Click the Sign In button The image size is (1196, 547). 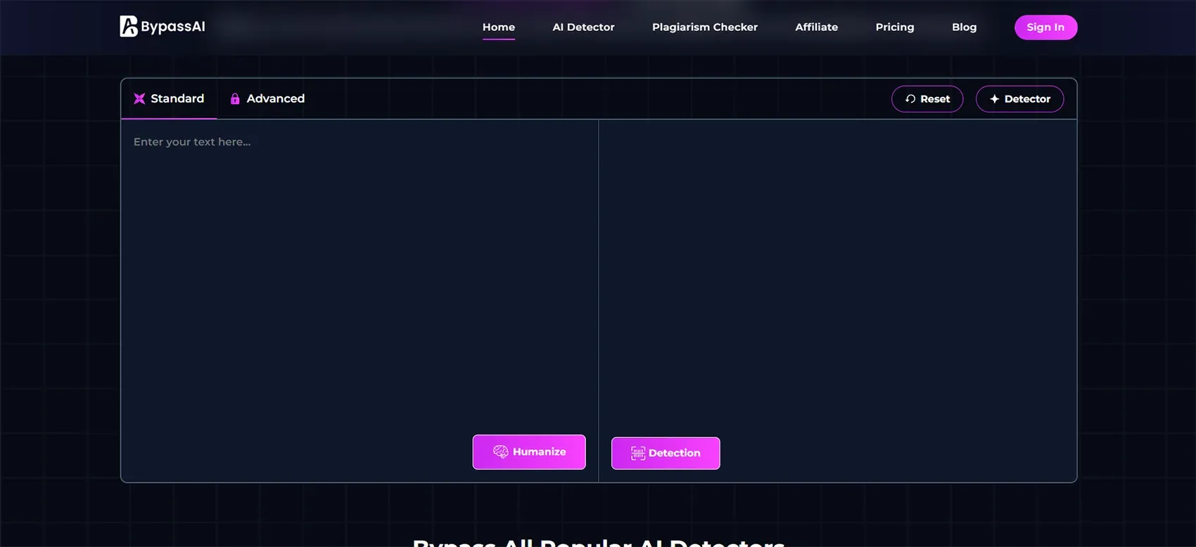tap(1045, 27)
